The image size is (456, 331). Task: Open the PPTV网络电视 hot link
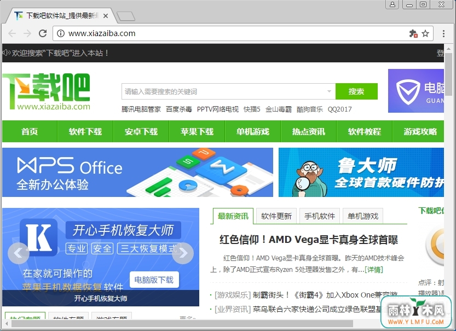[x=218, y=109]
